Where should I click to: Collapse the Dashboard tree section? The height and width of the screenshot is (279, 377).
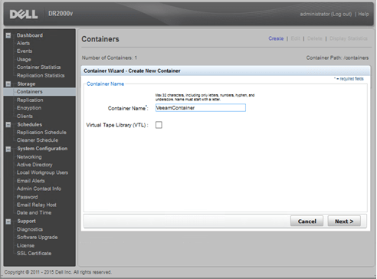[x=8, y=35]
